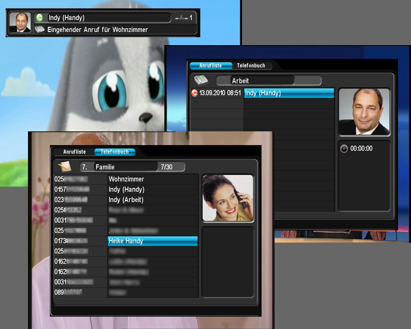
Task: Switch to Anrufliste tab in the Familie window
Action: coord(74,152)
